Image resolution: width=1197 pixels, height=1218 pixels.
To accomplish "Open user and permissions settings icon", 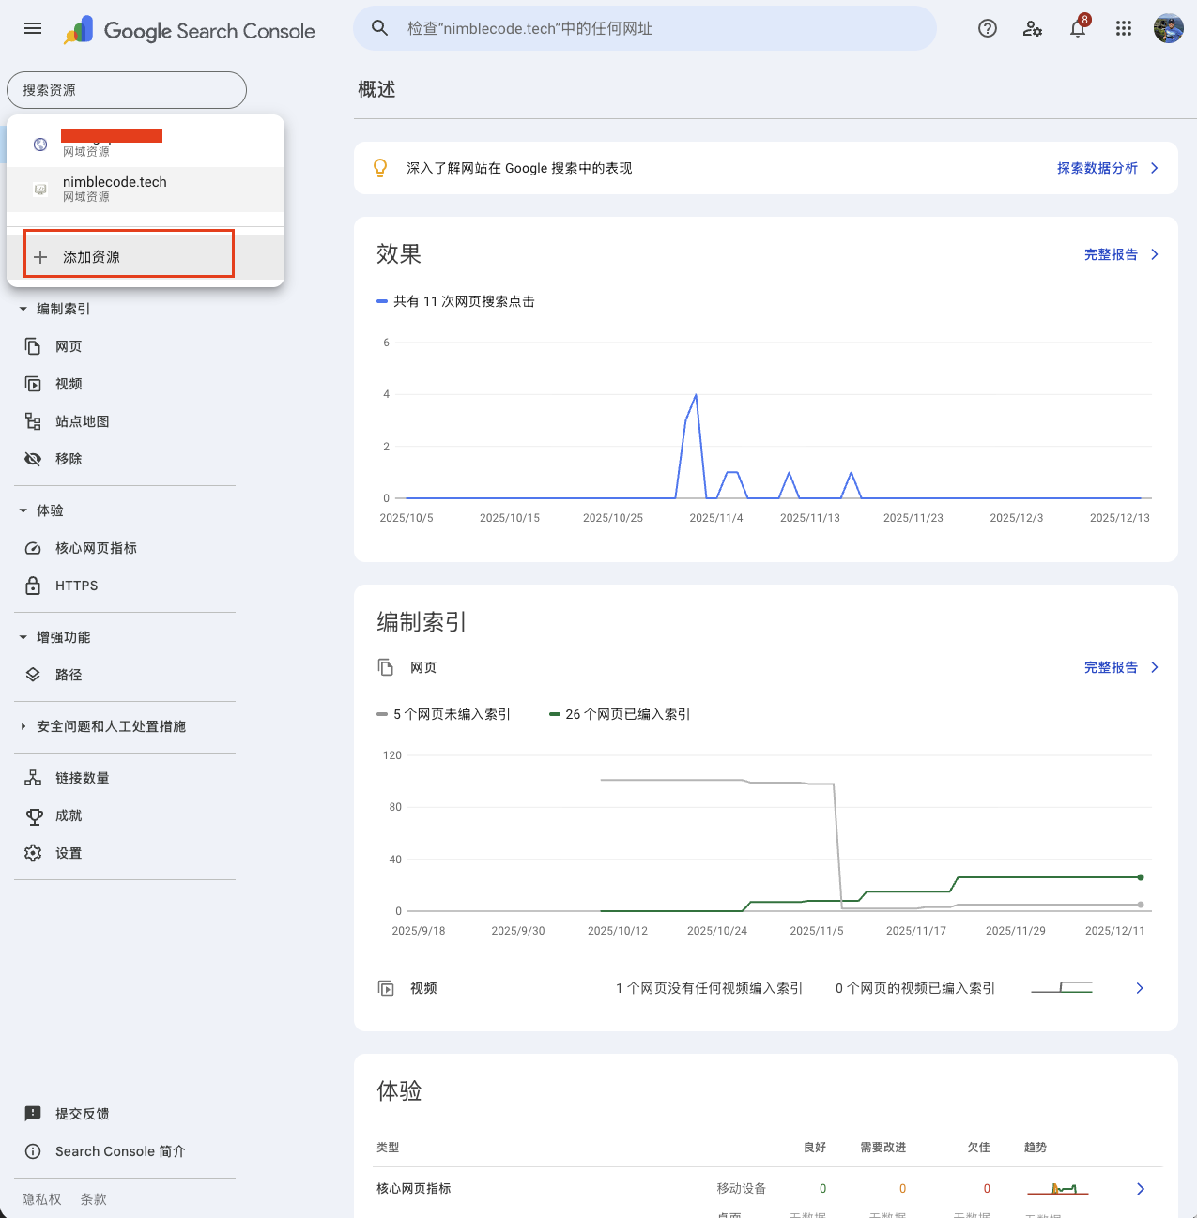I will click(1032, 28).
